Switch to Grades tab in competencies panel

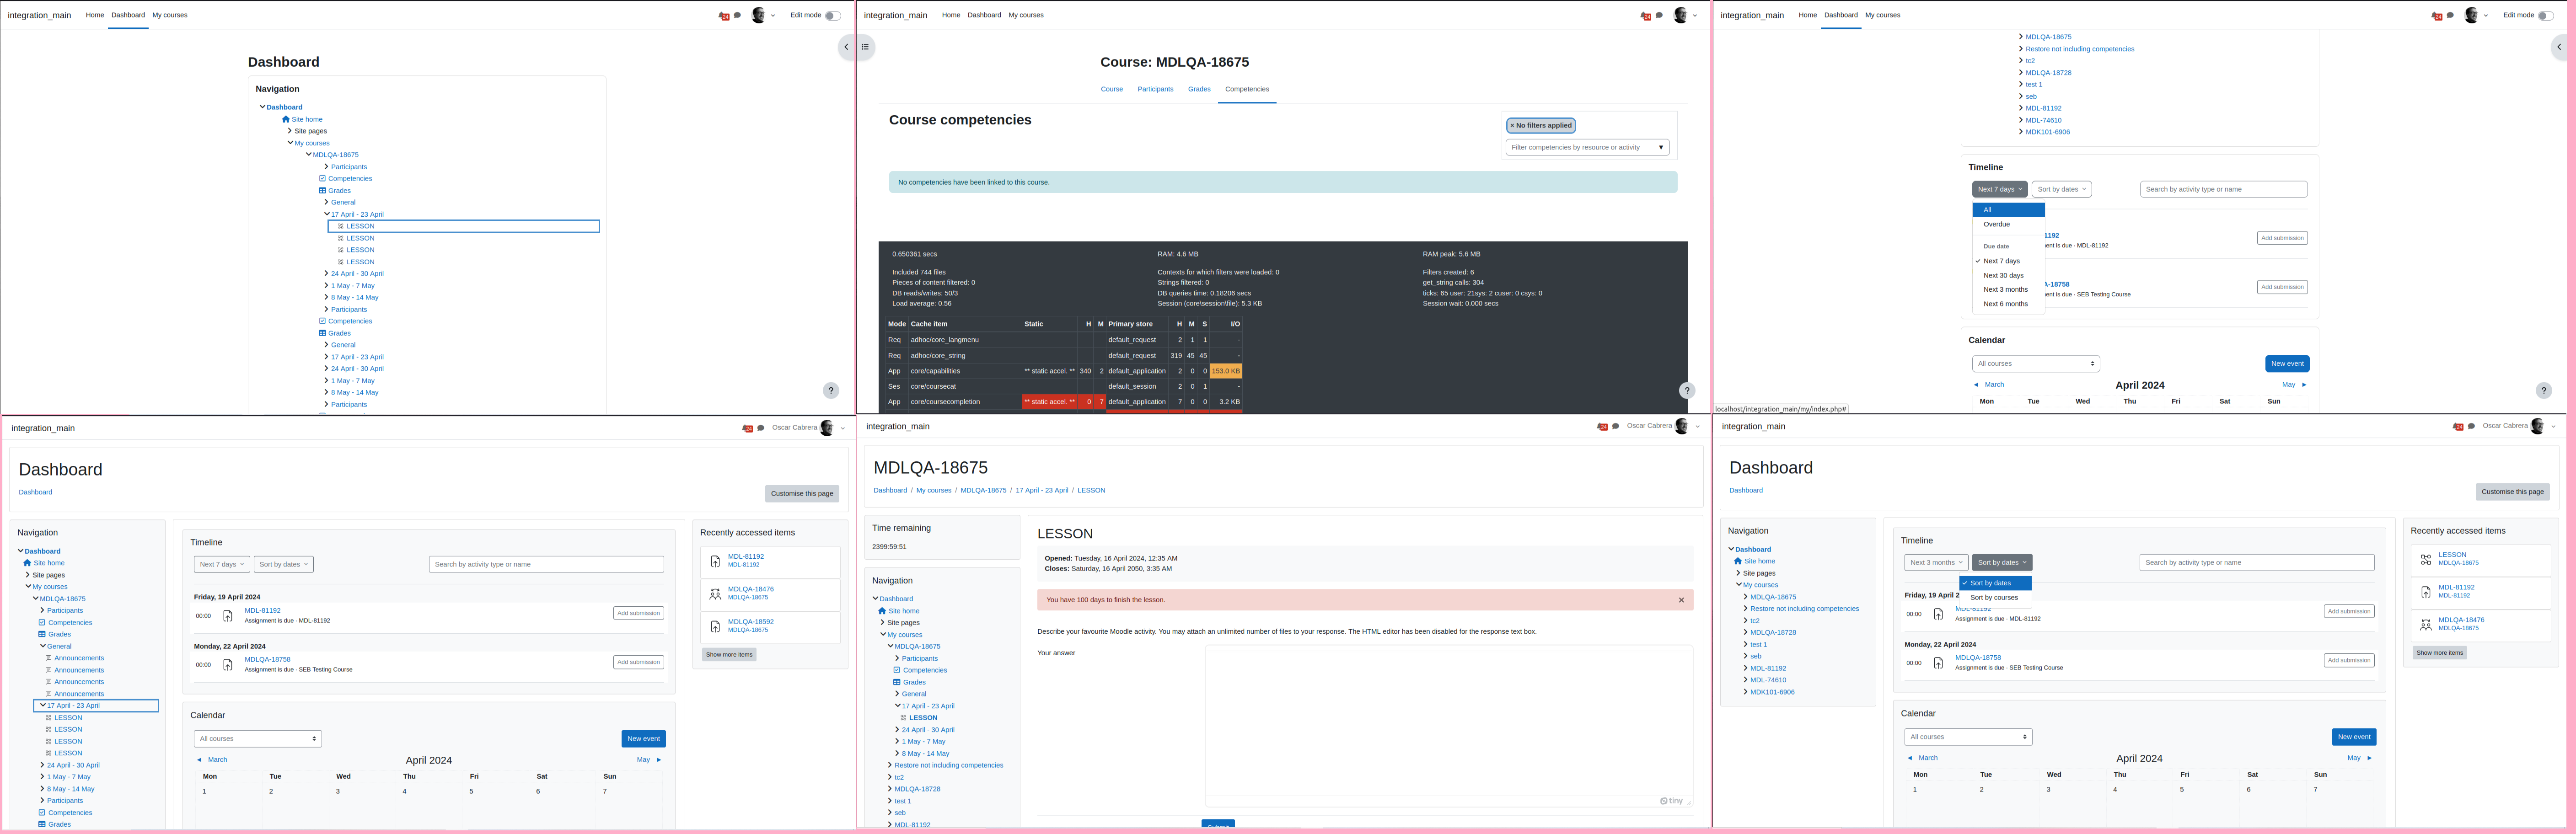[1199, 89]
